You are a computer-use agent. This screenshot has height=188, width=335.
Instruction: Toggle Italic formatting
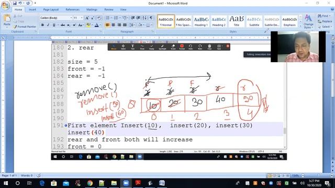[48, 25]
